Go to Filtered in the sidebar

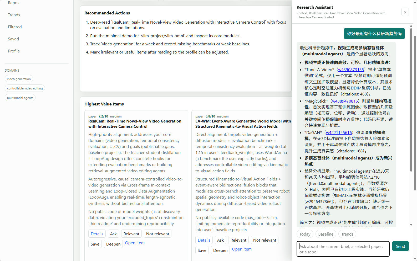(x=15, y=27)
